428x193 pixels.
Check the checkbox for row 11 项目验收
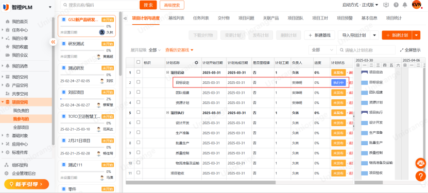coord(139,172)
